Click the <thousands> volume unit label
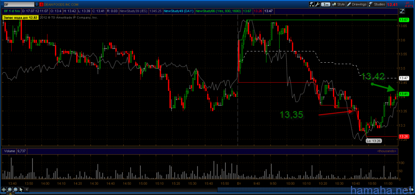Screen dimensions: 415x195 tap(386, 151)
